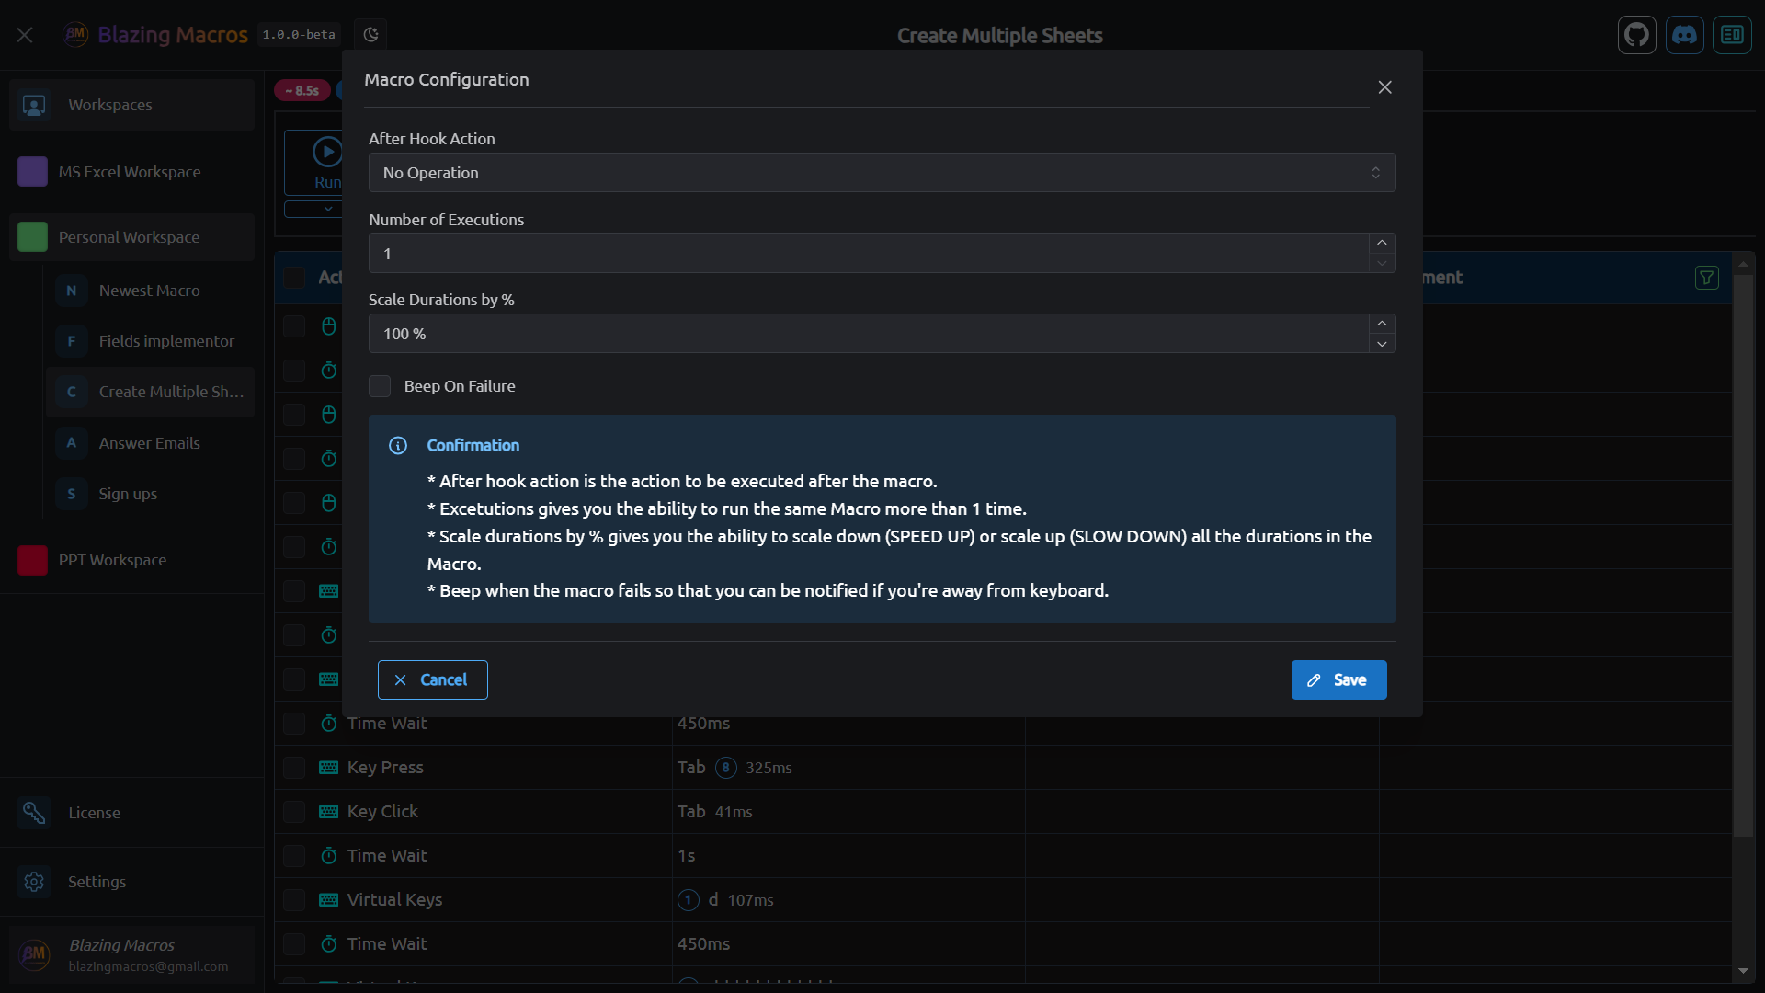Click keyboard icon in Key Click row

tap(328, 812)
